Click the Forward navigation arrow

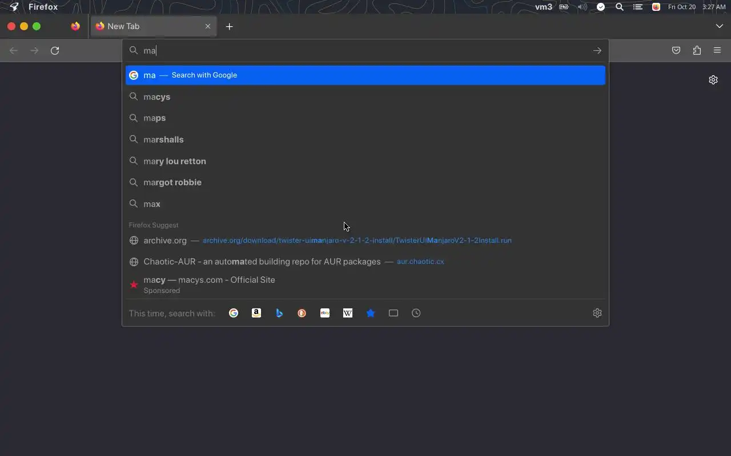tap(34, 51)
